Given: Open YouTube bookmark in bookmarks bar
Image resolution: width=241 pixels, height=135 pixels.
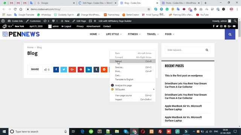Looking at the screenshot, I should tap(203, 15).
